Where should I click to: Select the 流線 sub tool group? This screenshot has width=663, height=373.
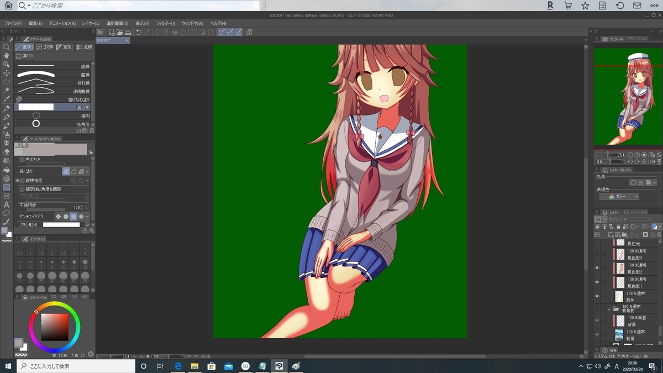tap(85, 47)
